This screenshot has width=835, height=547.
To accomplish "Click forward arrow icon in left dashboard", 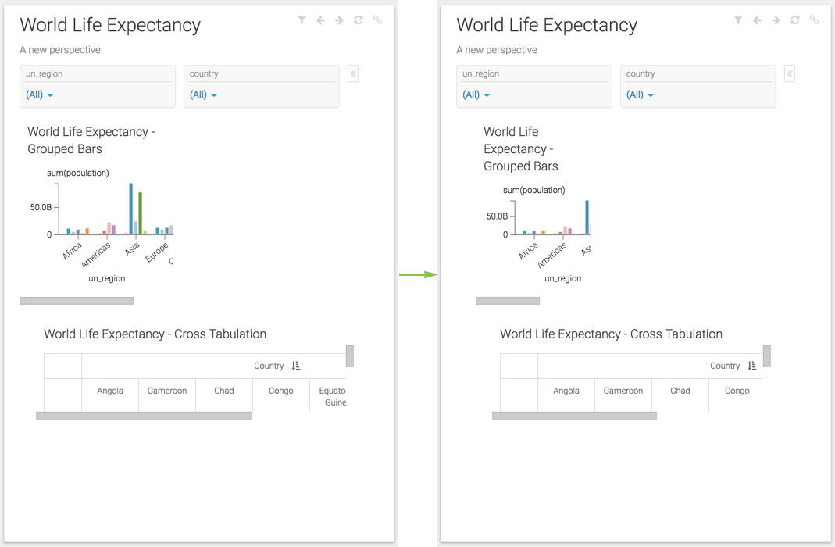I will pos(339,20).
